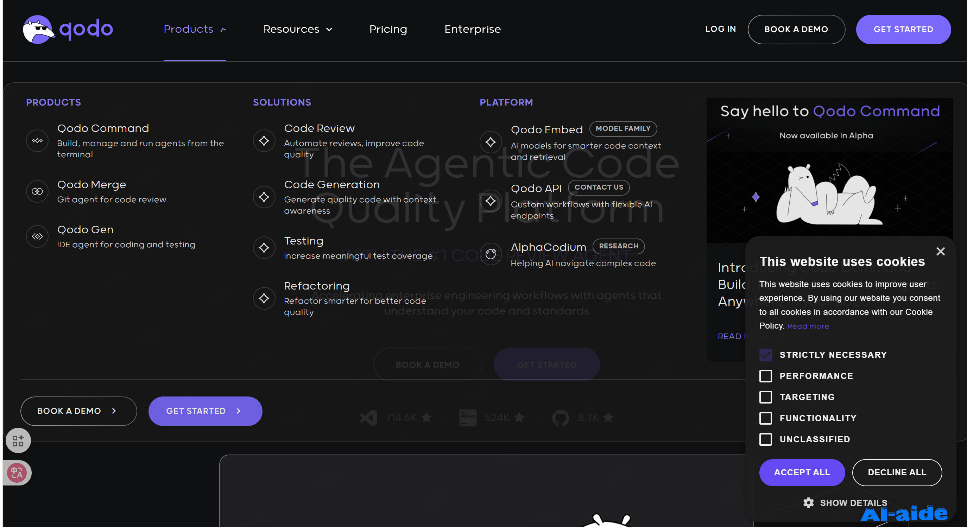The height and width of the screenshot is (527, 967).
Task: Click the 714.6K stars count
Action: pyautogui.click(x=401, y=417)
